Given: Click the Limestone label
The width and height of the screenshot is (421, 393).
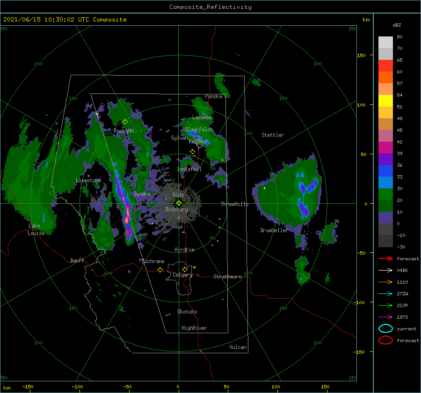Looking at the screenshot, I should click(x=88, y=180).
